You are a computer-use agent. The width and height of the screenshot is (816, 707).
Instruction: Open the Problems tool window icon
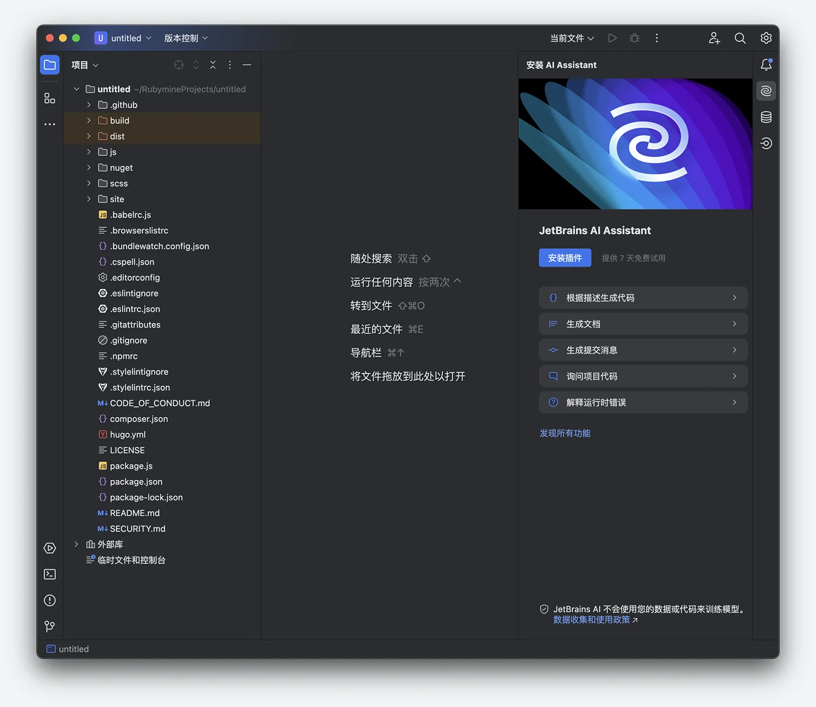(x=50, y=600)
